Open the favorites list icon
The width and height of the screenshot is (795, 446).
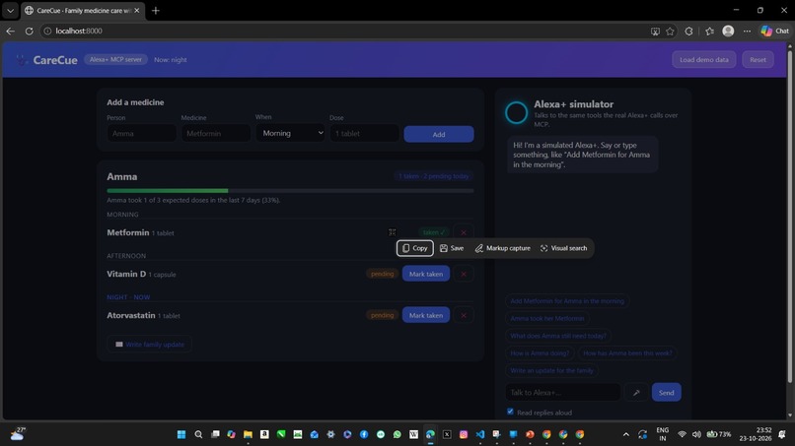click(x=709, y=32)
